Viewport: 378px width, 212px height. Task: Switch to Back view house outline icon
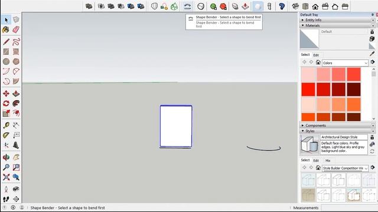point(335,6)
